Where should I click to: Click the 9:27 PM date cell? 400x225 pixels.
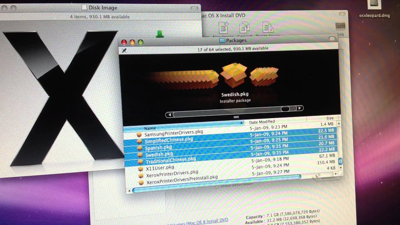[271, 172]
